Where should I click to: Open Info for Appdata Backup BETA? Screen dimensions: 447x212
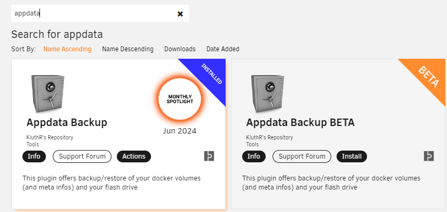point(254,156)
